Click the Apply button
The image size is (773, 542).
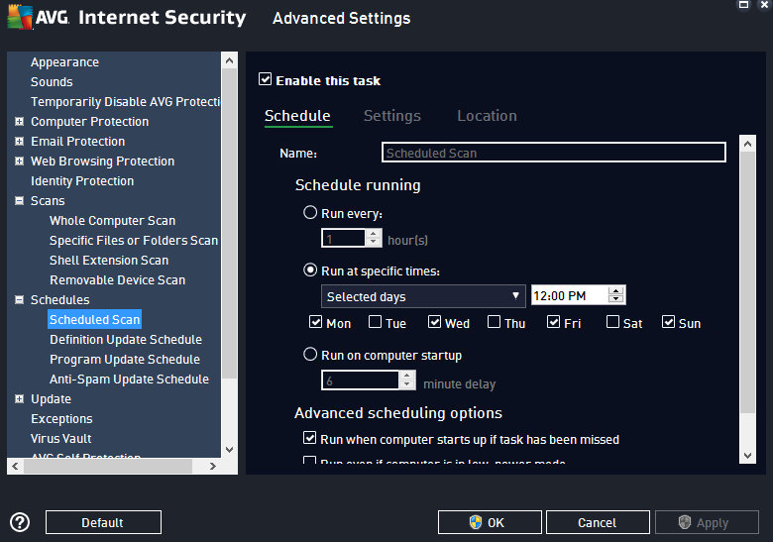point(707,522)
